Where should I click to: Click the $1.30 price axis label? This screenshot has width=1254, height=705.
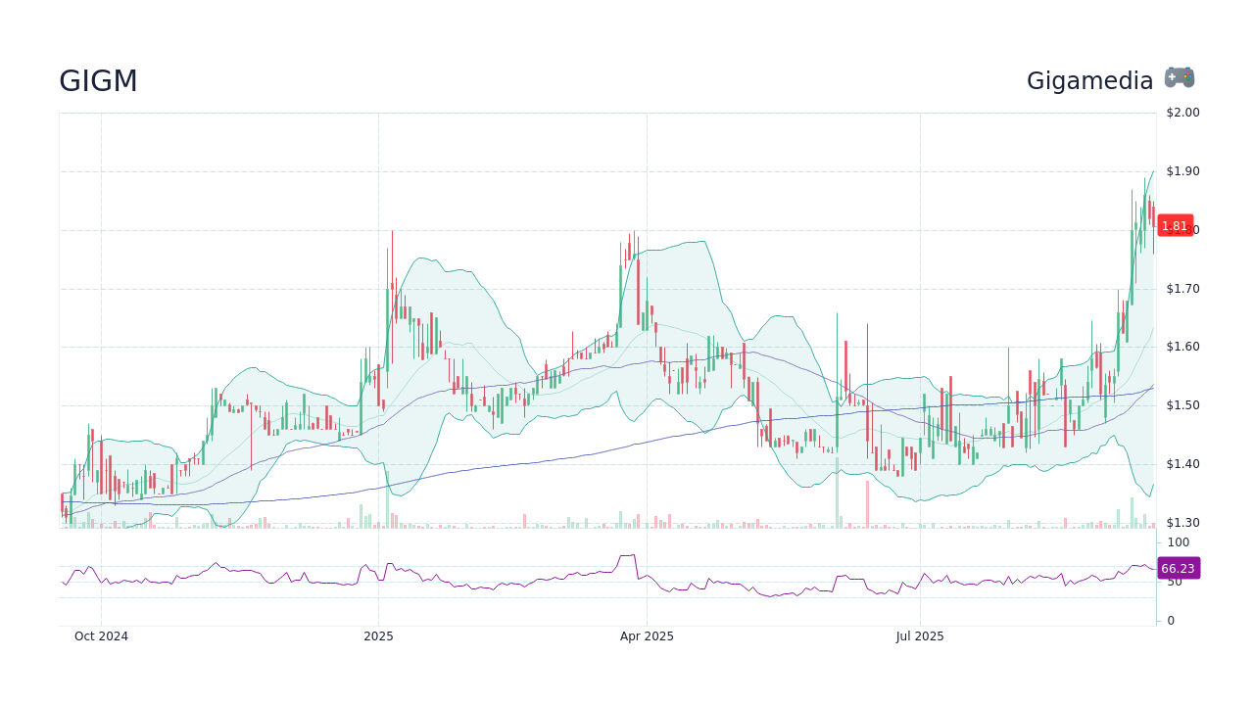pos(1182,523)
